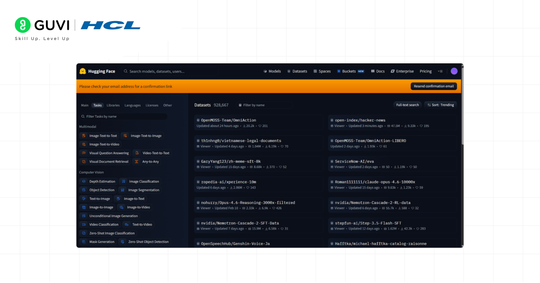Switch to the Other filter tab
This screenshot has height=283, width=540.
pos(167,105)
